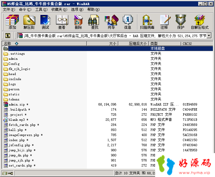Open the View (查看) toolbar icon
The height and width of the screenshot is (177, 215).
tap(62, 22)
